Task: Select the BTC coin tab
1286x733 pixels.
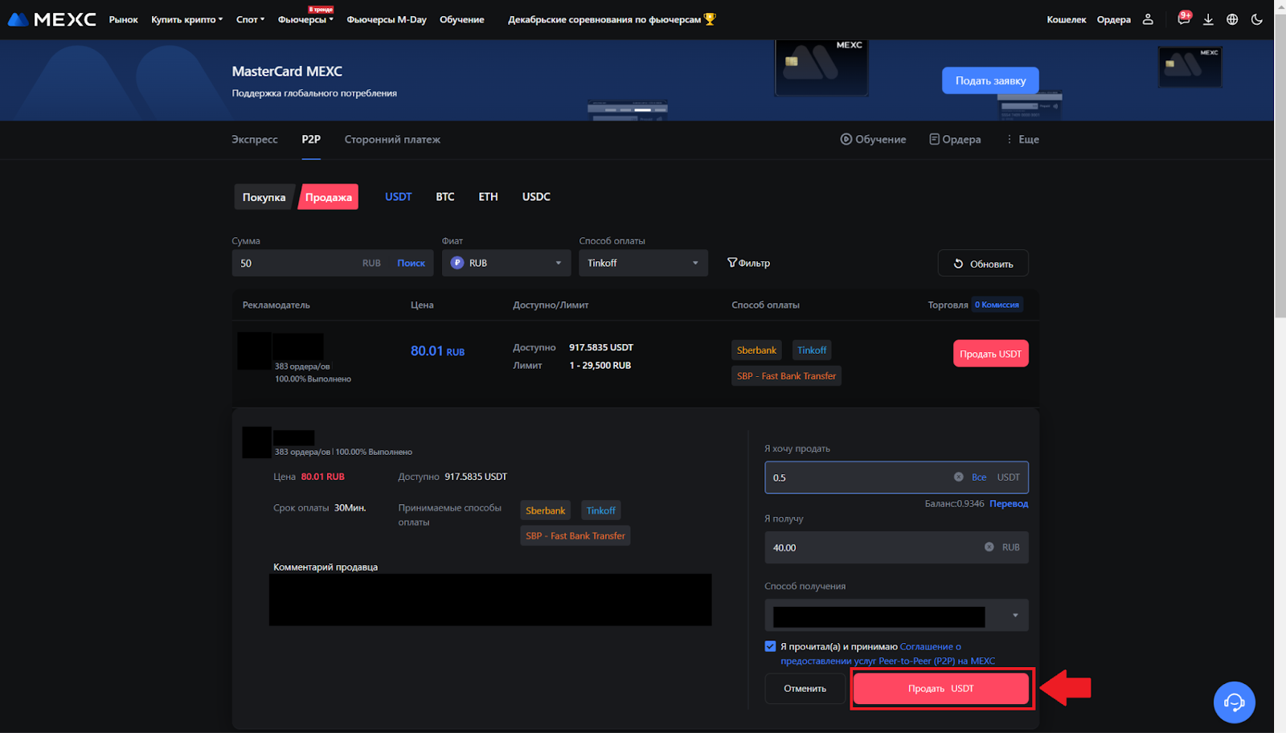Action: point(445,197)
